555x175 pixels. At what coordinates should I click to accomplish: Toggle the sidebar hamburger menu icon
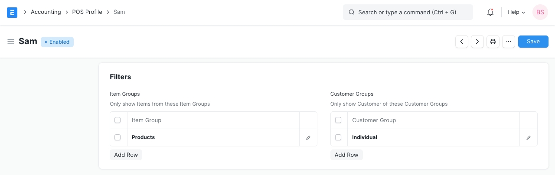11,42
